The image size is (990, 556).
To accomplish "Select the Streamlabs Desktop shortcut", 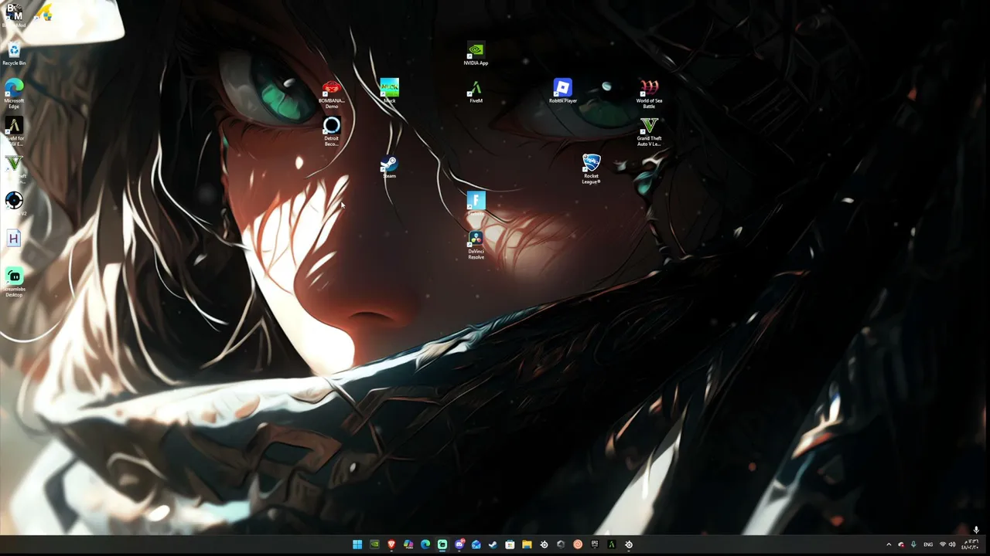I will tap(14, 282).
